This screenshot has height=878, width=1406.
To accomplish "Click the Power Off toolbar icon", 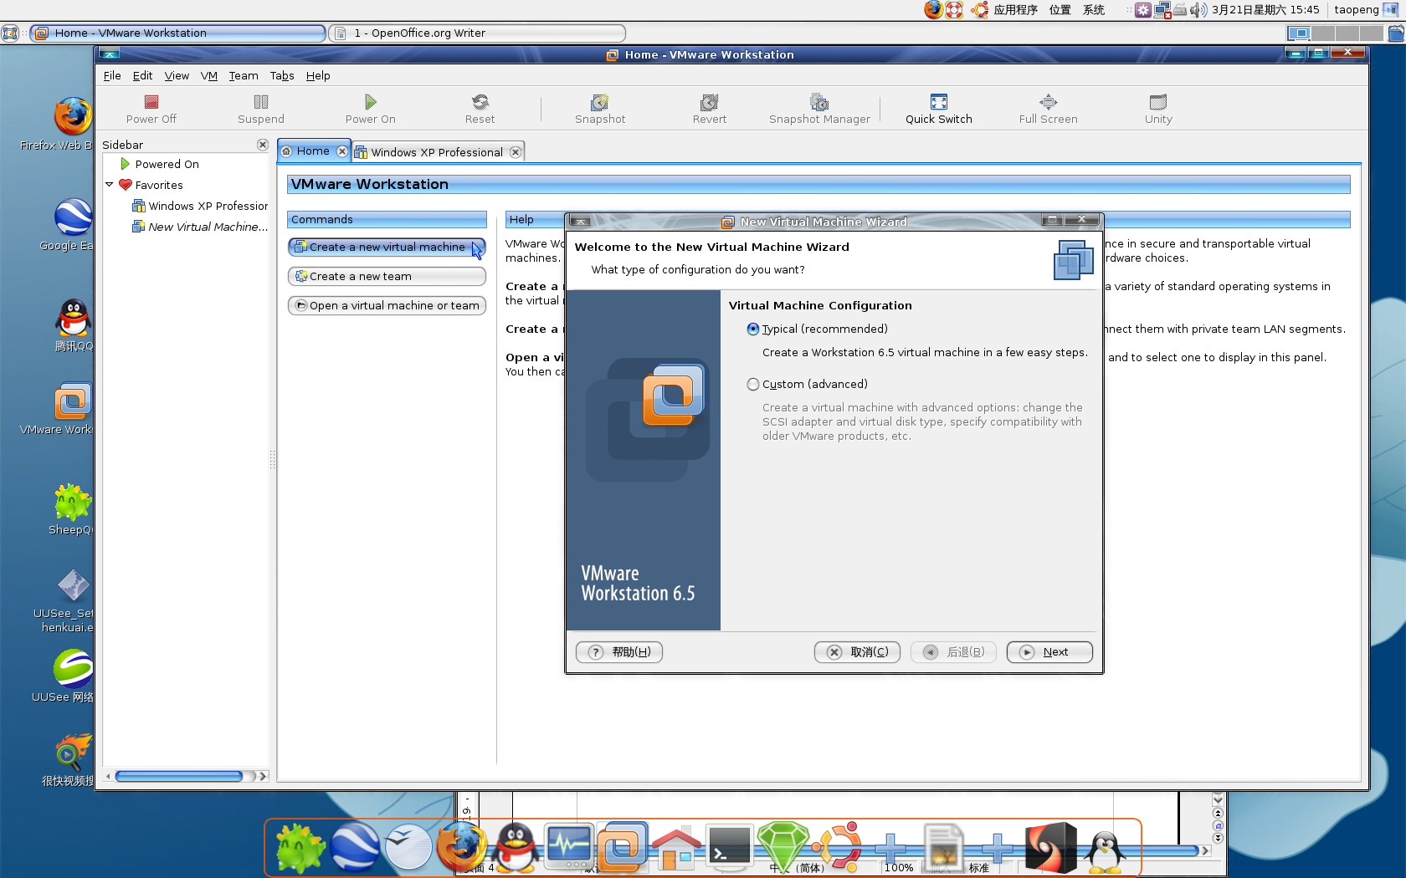I will [x=151, y=102].
